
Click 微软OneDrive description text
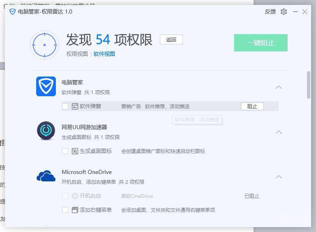point(137,196)
